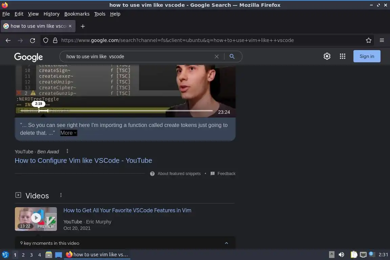Click the Feedback link
This screenshot has width=390, height=260.
(x=226, y=174)
